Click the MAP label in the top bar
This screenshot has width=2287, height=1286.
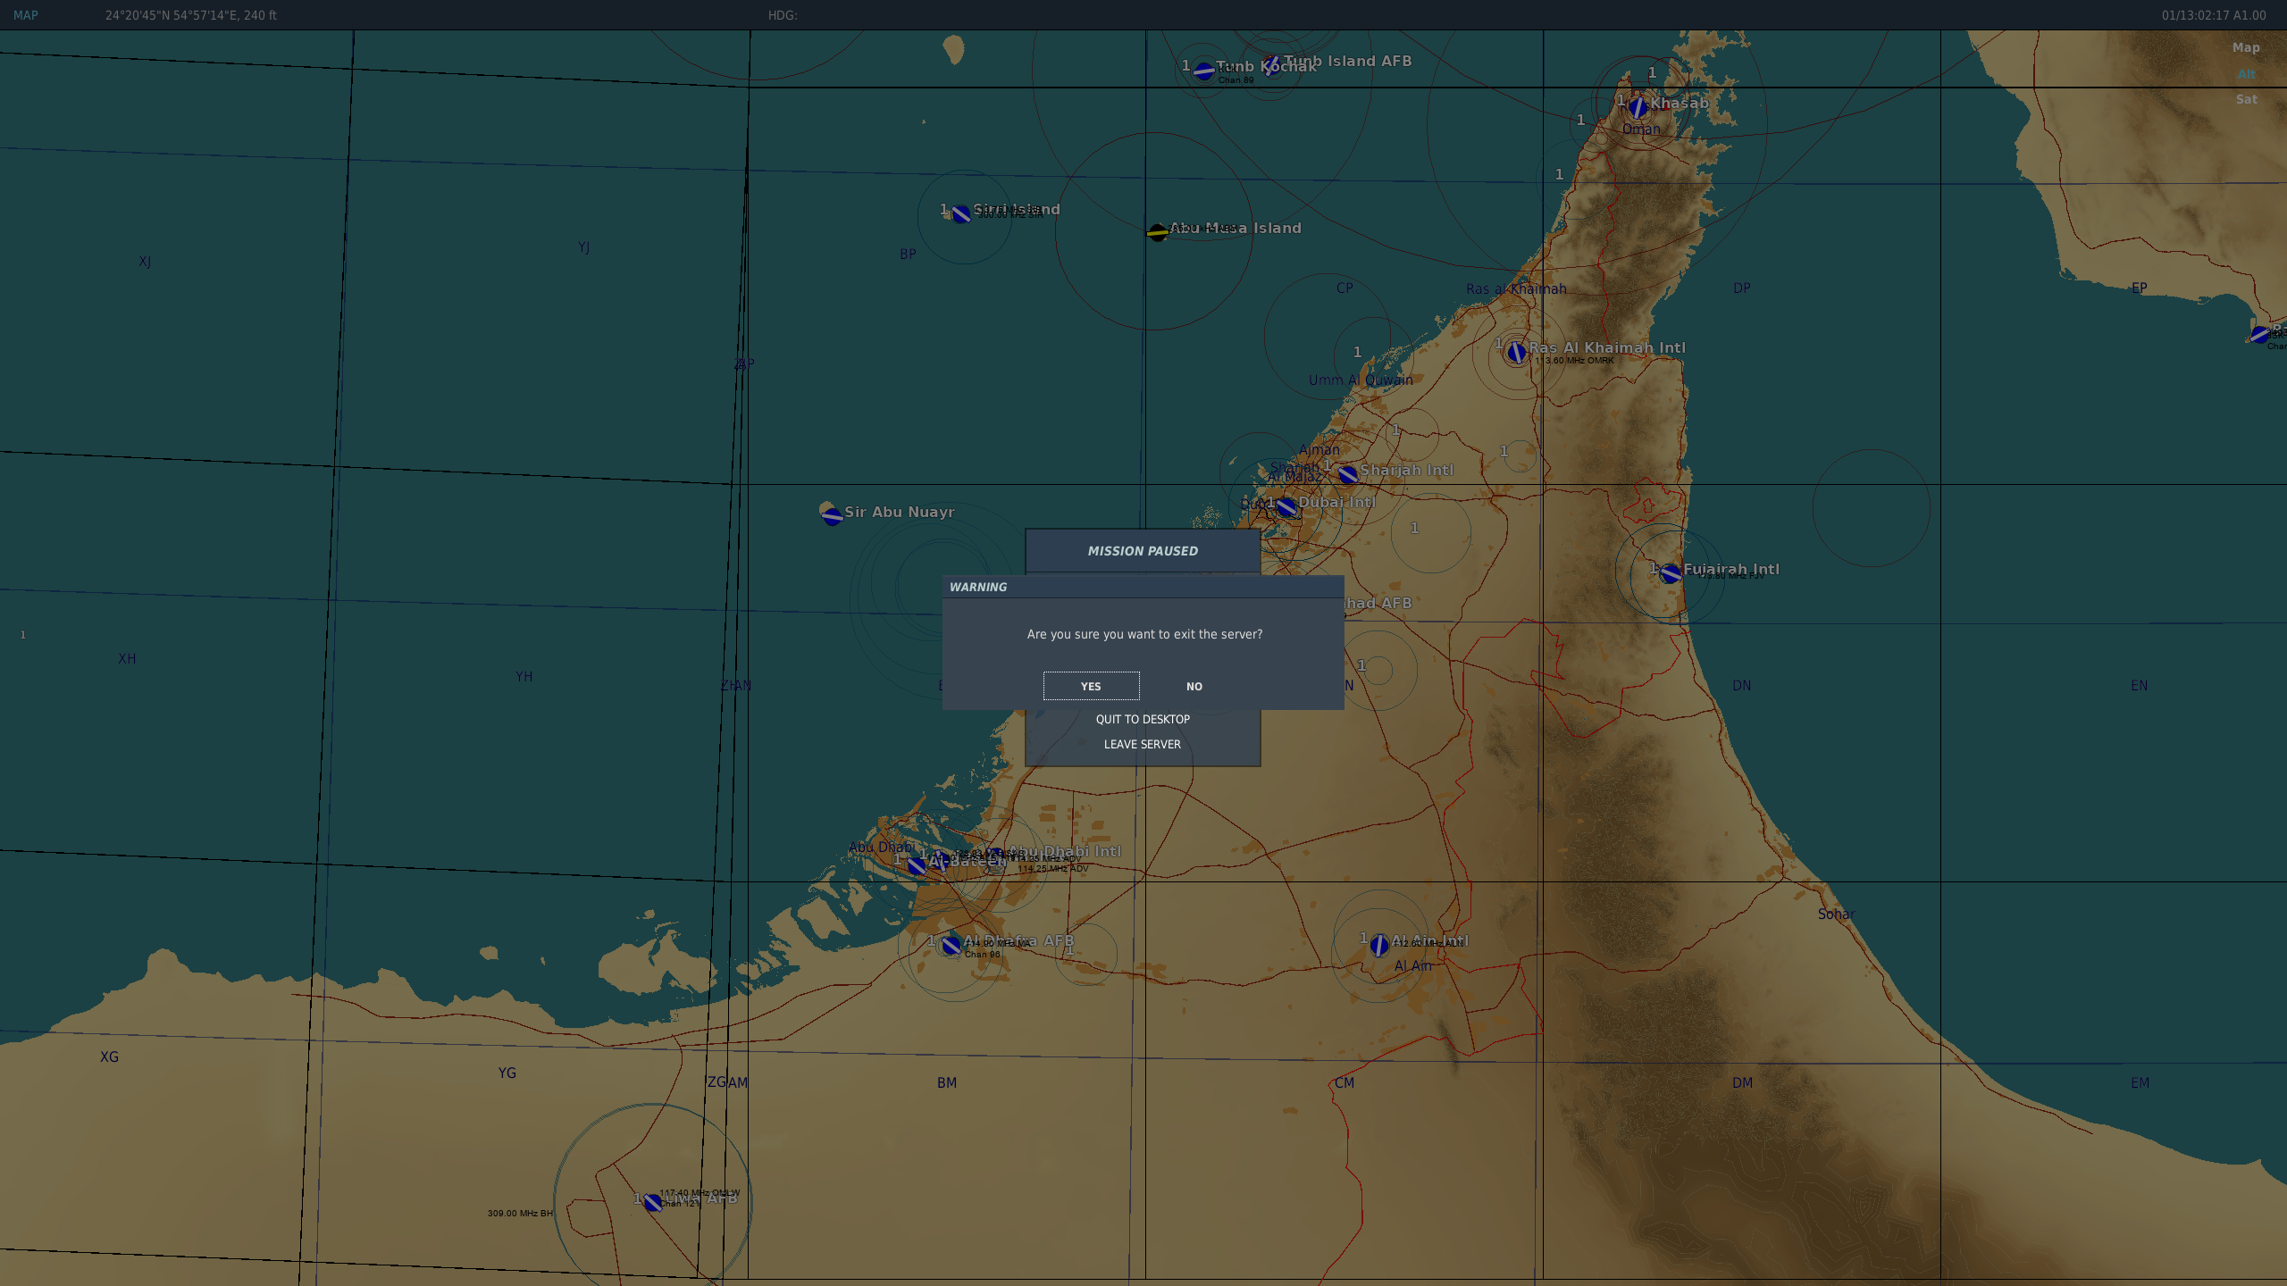click(x=26, y=15)
